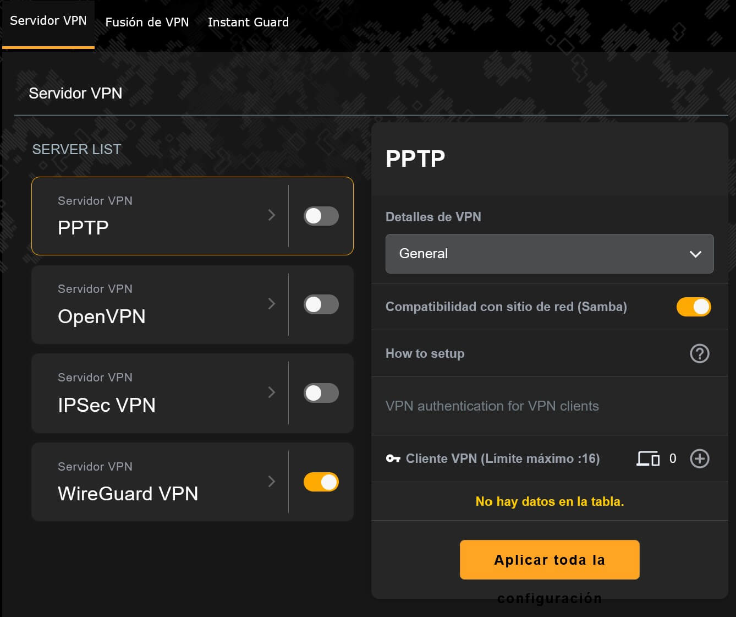Open IPSec VPN details via its chevron
Viewport: 736px width, 617px height.
271,392
